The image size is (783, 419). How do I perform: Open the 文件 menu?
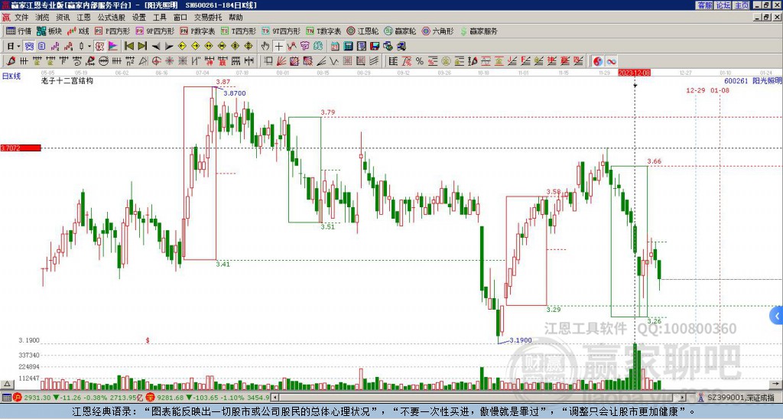(x=21, y=18)
